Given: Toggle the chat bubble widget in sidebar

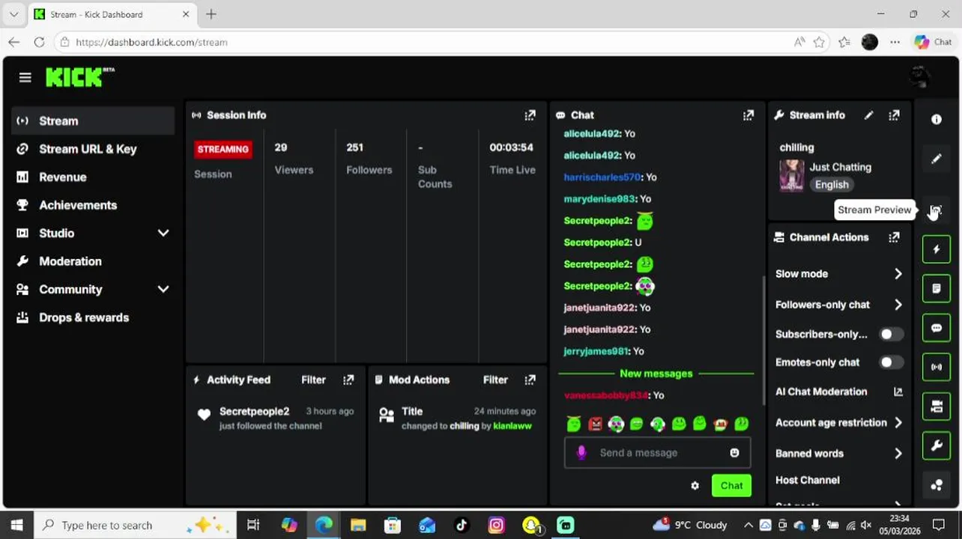Looking at the screenshot, I should point(937,328).
